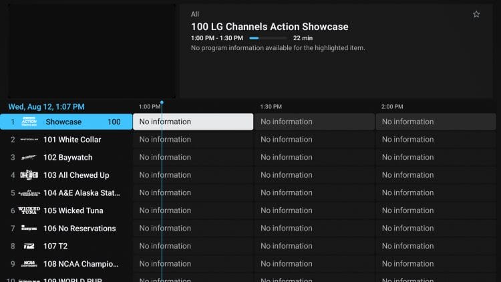Screen dimensions: 501x282
Task: Select channel 102 Baywatch
Action: (x=66, y=157)
